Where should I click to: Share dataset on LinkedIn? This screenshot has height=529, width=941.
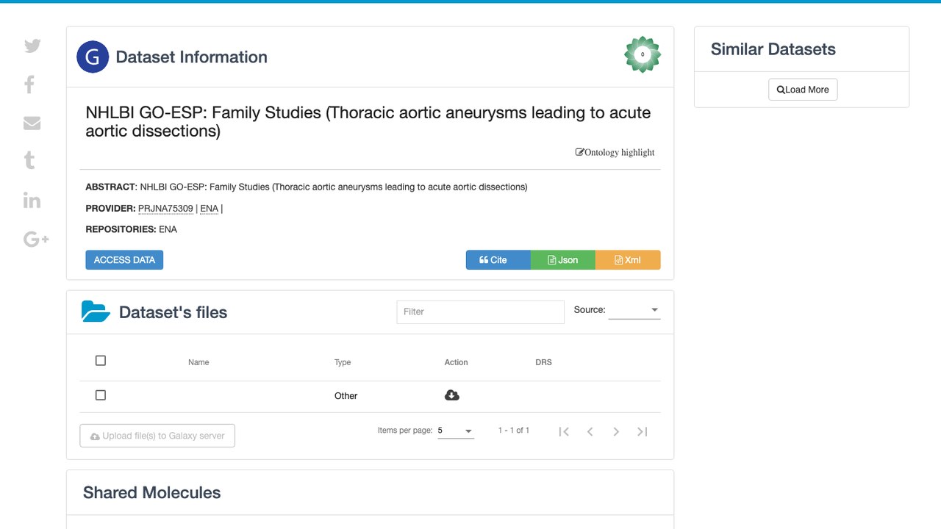pyautogui.click(x=32, y=200)
